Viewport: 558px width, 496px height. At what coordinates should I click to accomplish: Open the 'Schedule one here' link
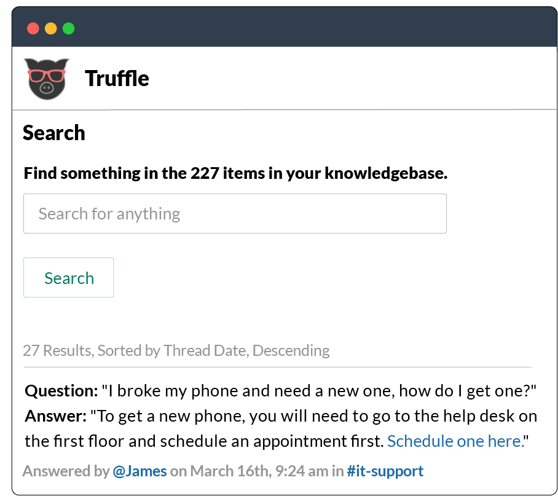point(456,441)
